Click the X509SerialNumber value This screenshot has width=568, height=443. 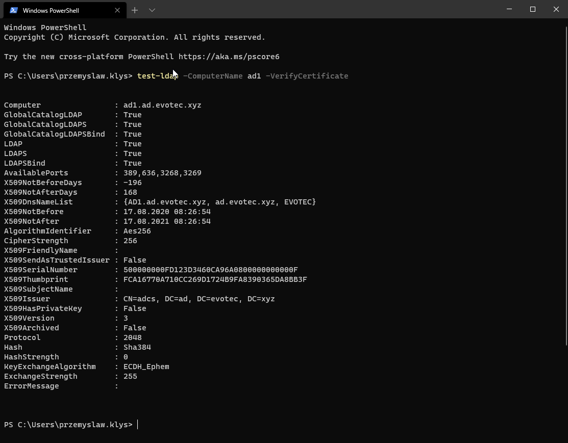[x=210, y=270]
